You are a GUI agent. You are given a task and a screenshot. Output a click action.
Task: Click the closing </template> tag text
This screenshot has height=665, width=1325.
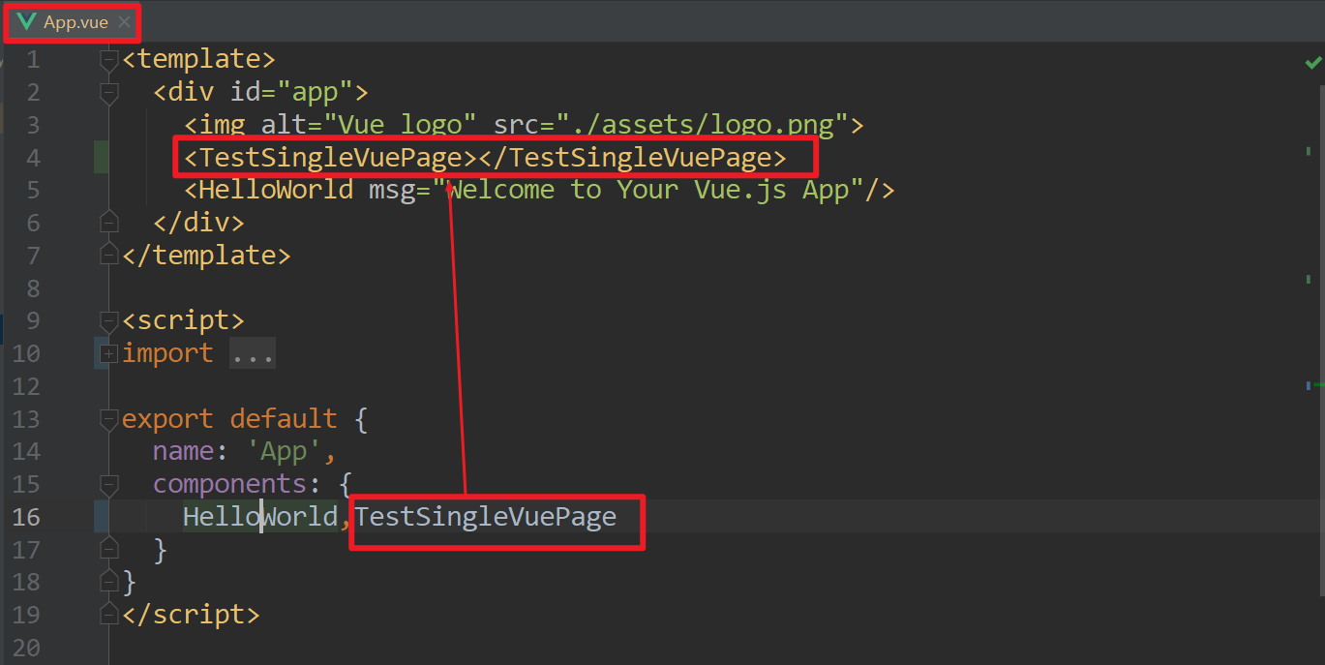206,256
